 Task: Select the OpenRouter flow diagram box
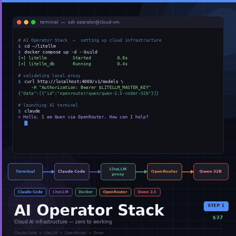pyautogui.click(x=164, y=171)
